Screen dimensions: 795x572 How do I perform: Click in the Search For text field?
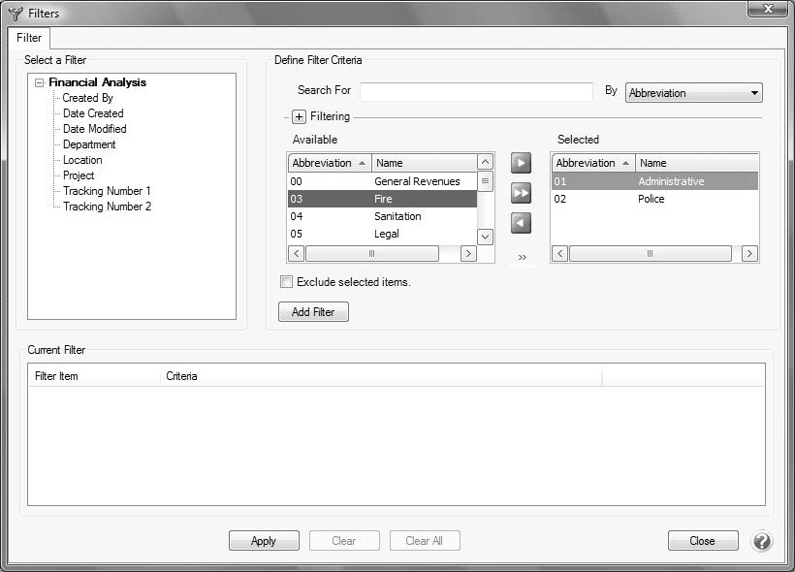[476, 92]
